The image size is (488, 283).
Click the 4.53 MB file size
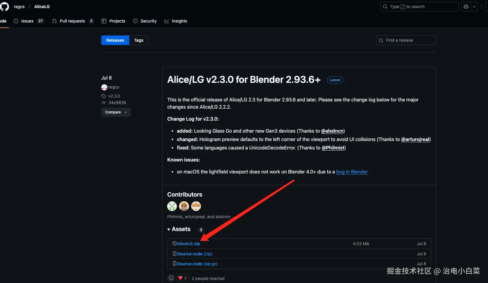361,244
